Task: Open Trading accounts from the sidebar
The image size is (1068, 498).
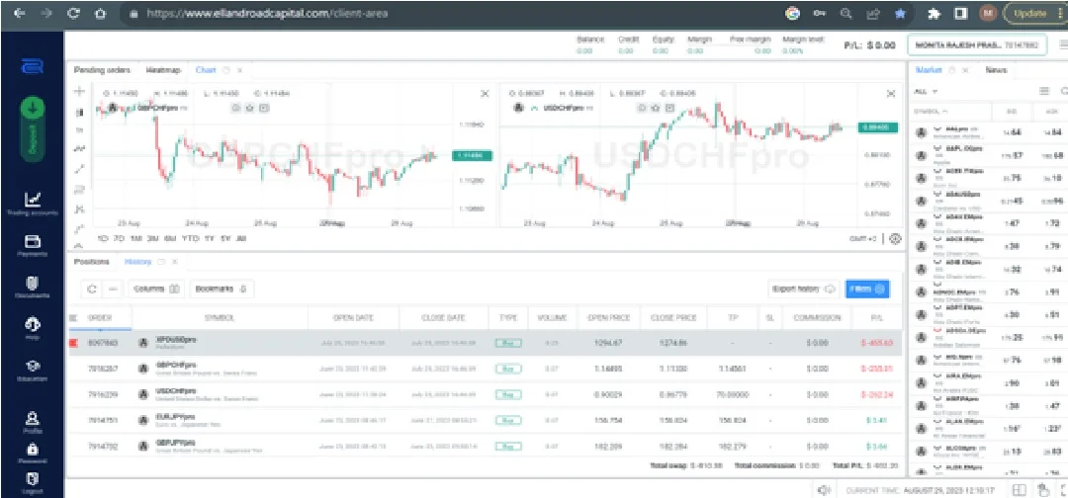Action: pyautogui.click(x=32, y=204)
